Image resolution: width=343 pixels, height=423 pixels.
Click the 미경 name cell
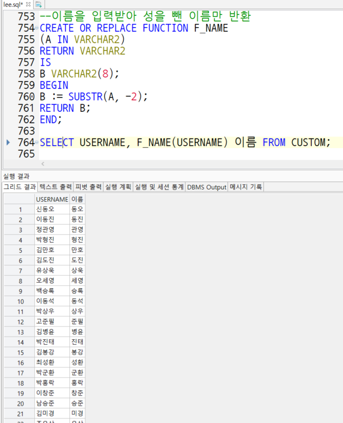point(78,414)
